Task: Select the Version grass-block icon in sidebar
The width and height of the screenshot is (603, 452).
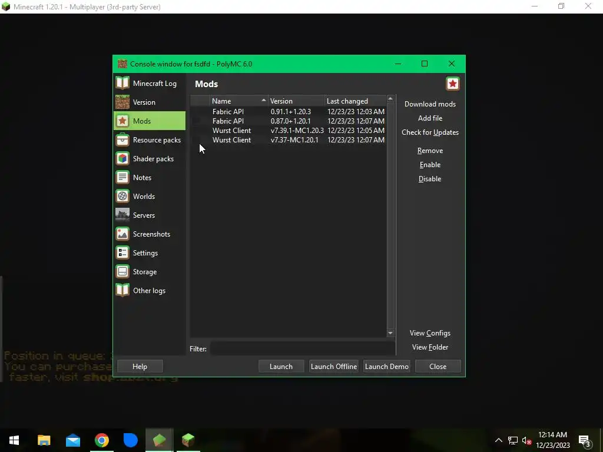Action: pyautogui.click(x=122, y=102)
